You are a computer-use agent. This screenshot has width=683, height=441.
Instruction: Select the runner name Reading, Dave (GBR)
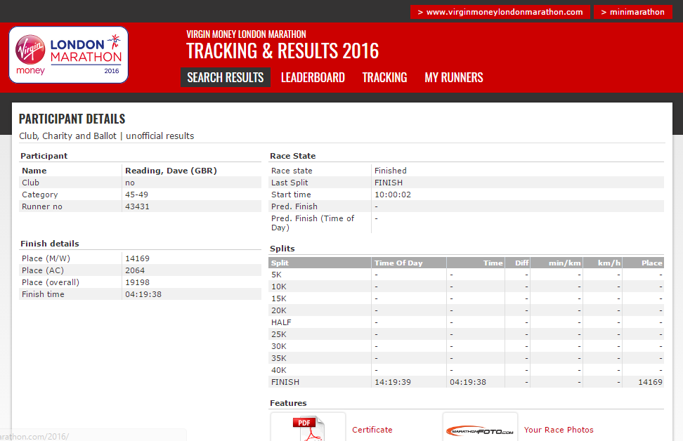point(171,171)
